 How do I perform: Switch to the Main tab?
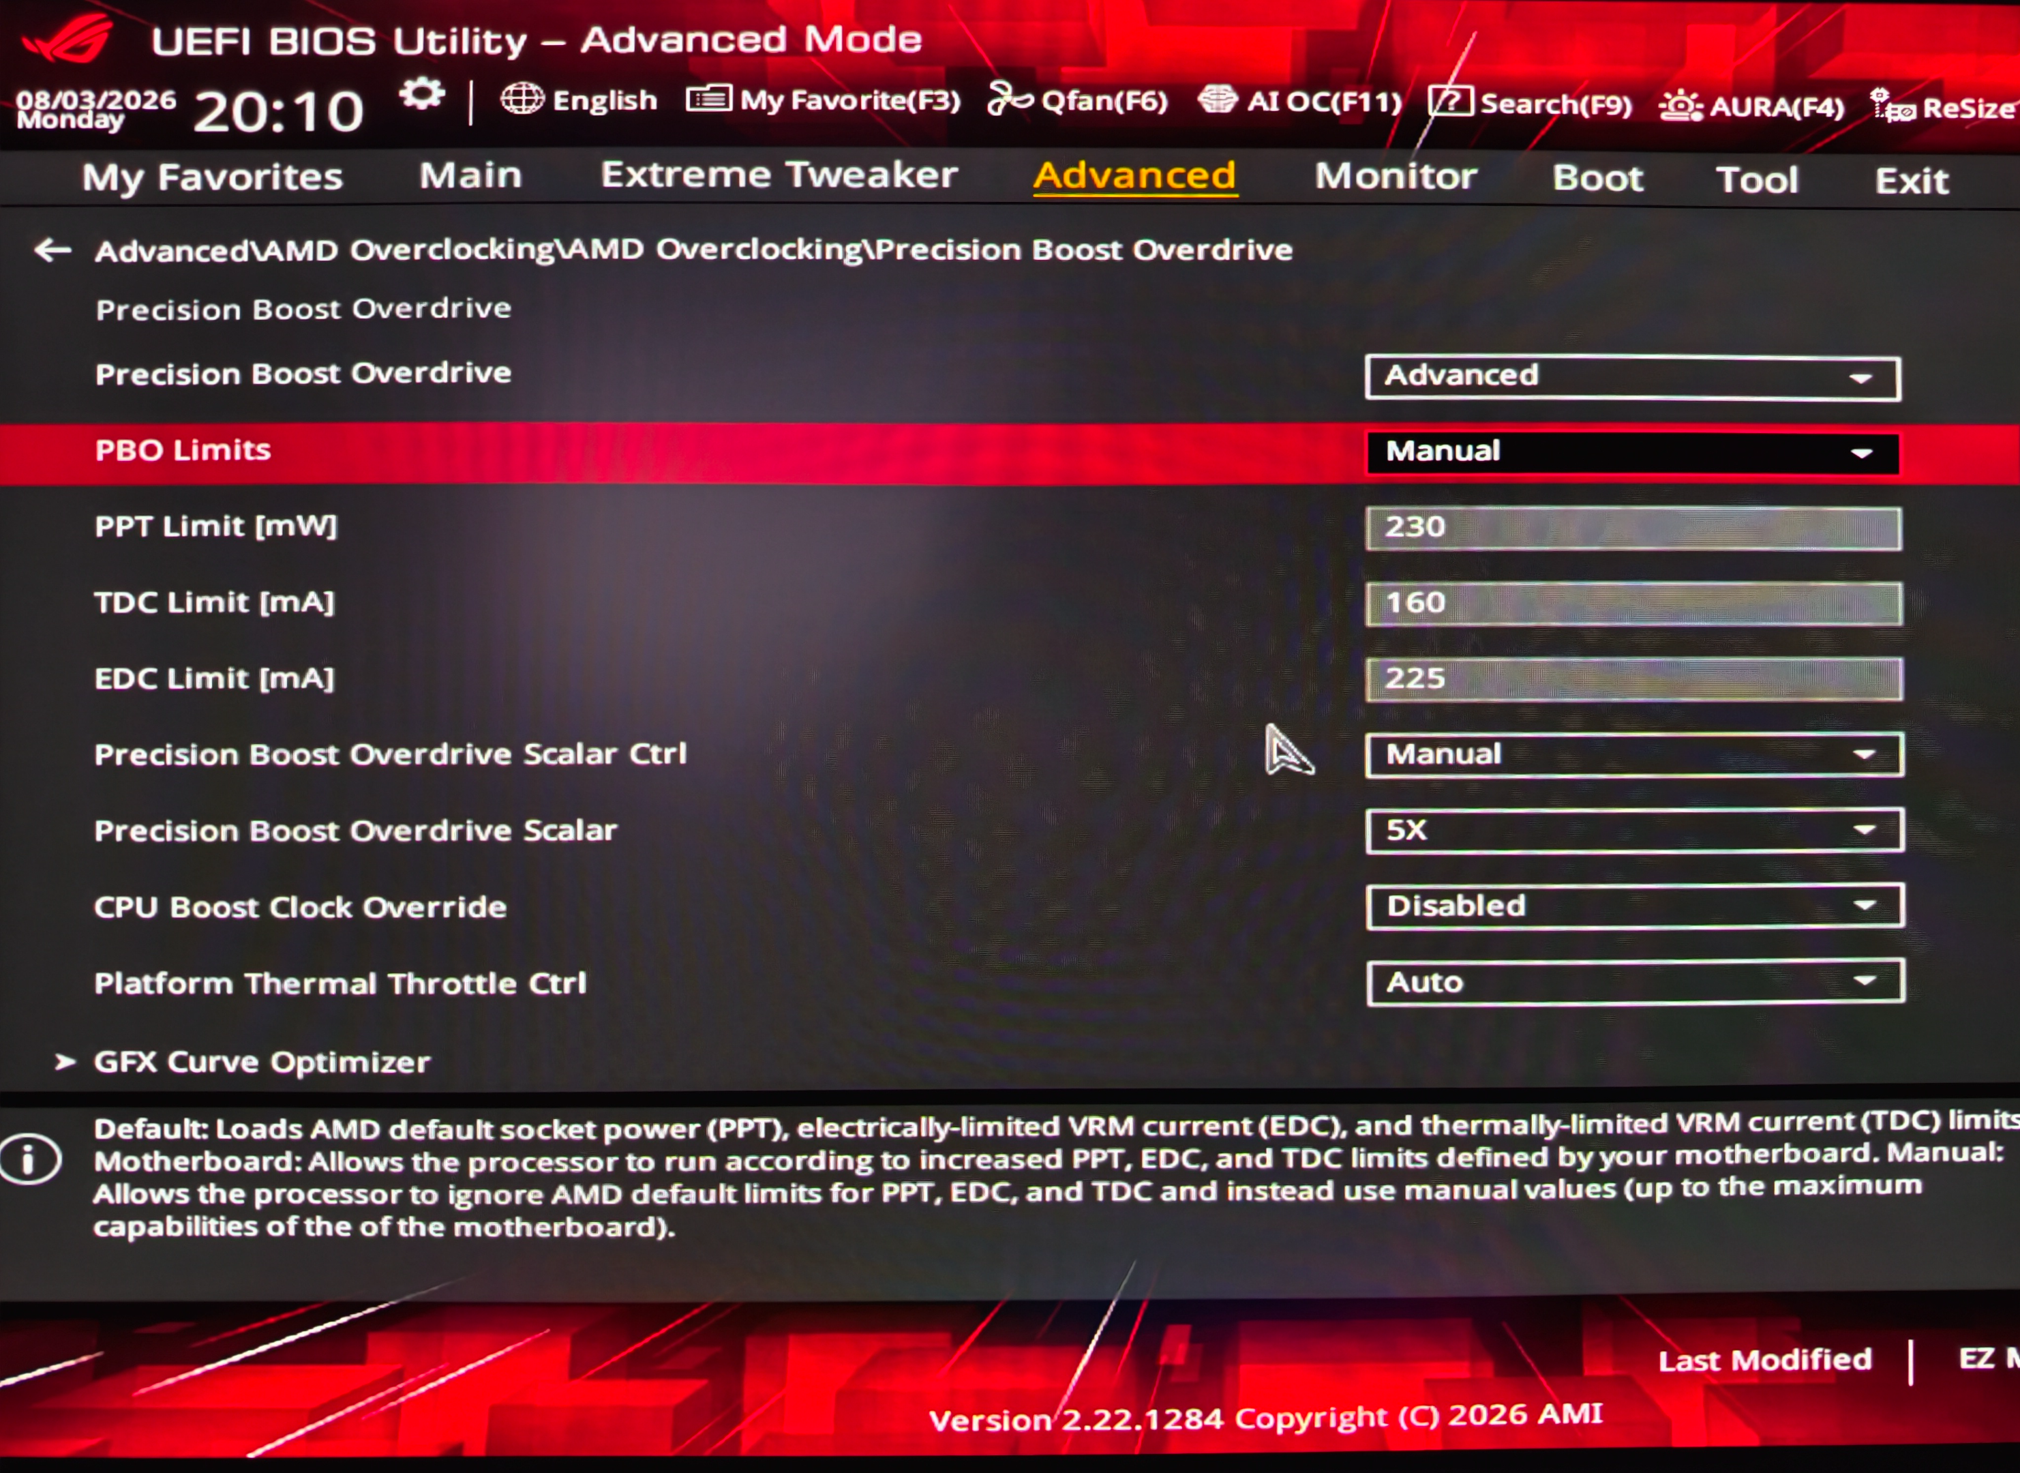coord(470,175)
